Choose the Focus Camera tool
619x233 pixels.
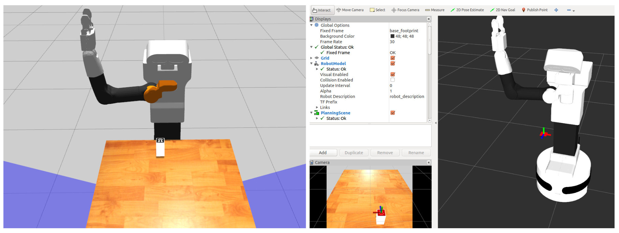click(x=405, y=10)
